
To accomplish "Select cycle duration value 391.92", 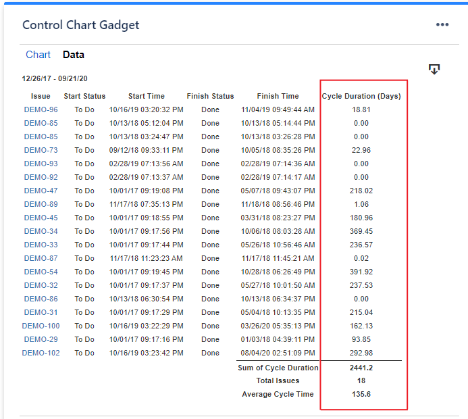I will 361,272.
